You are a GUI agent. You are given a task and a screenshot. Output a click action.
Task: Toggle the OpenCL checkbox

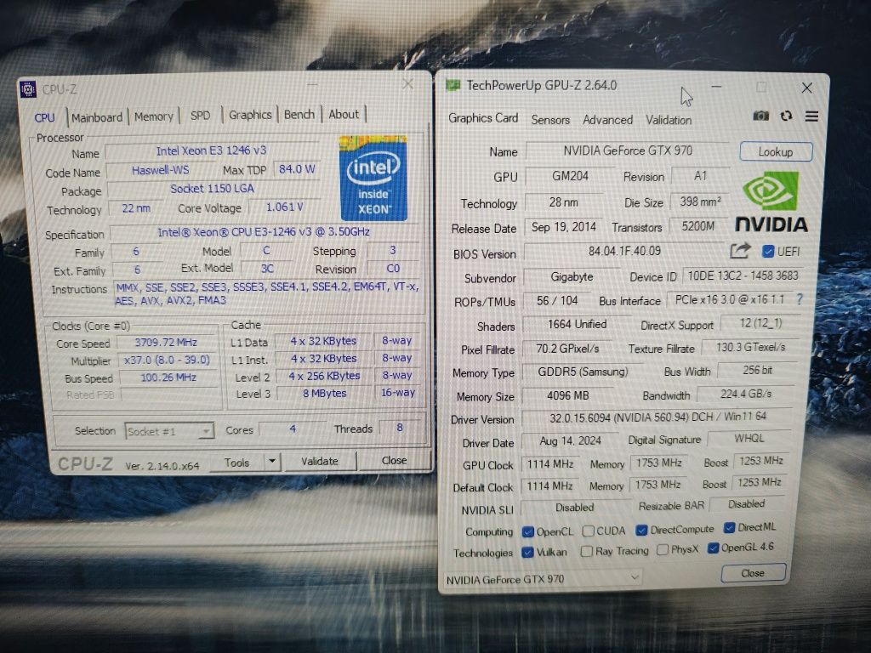527,532
